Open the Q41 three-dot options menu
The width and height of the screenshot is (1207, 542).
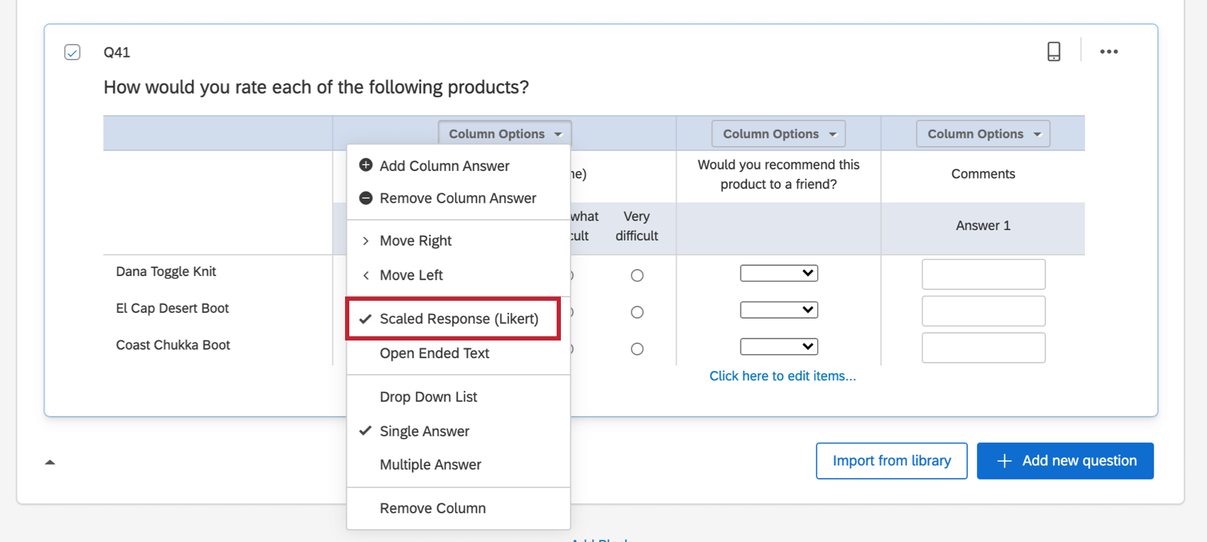1109,51
